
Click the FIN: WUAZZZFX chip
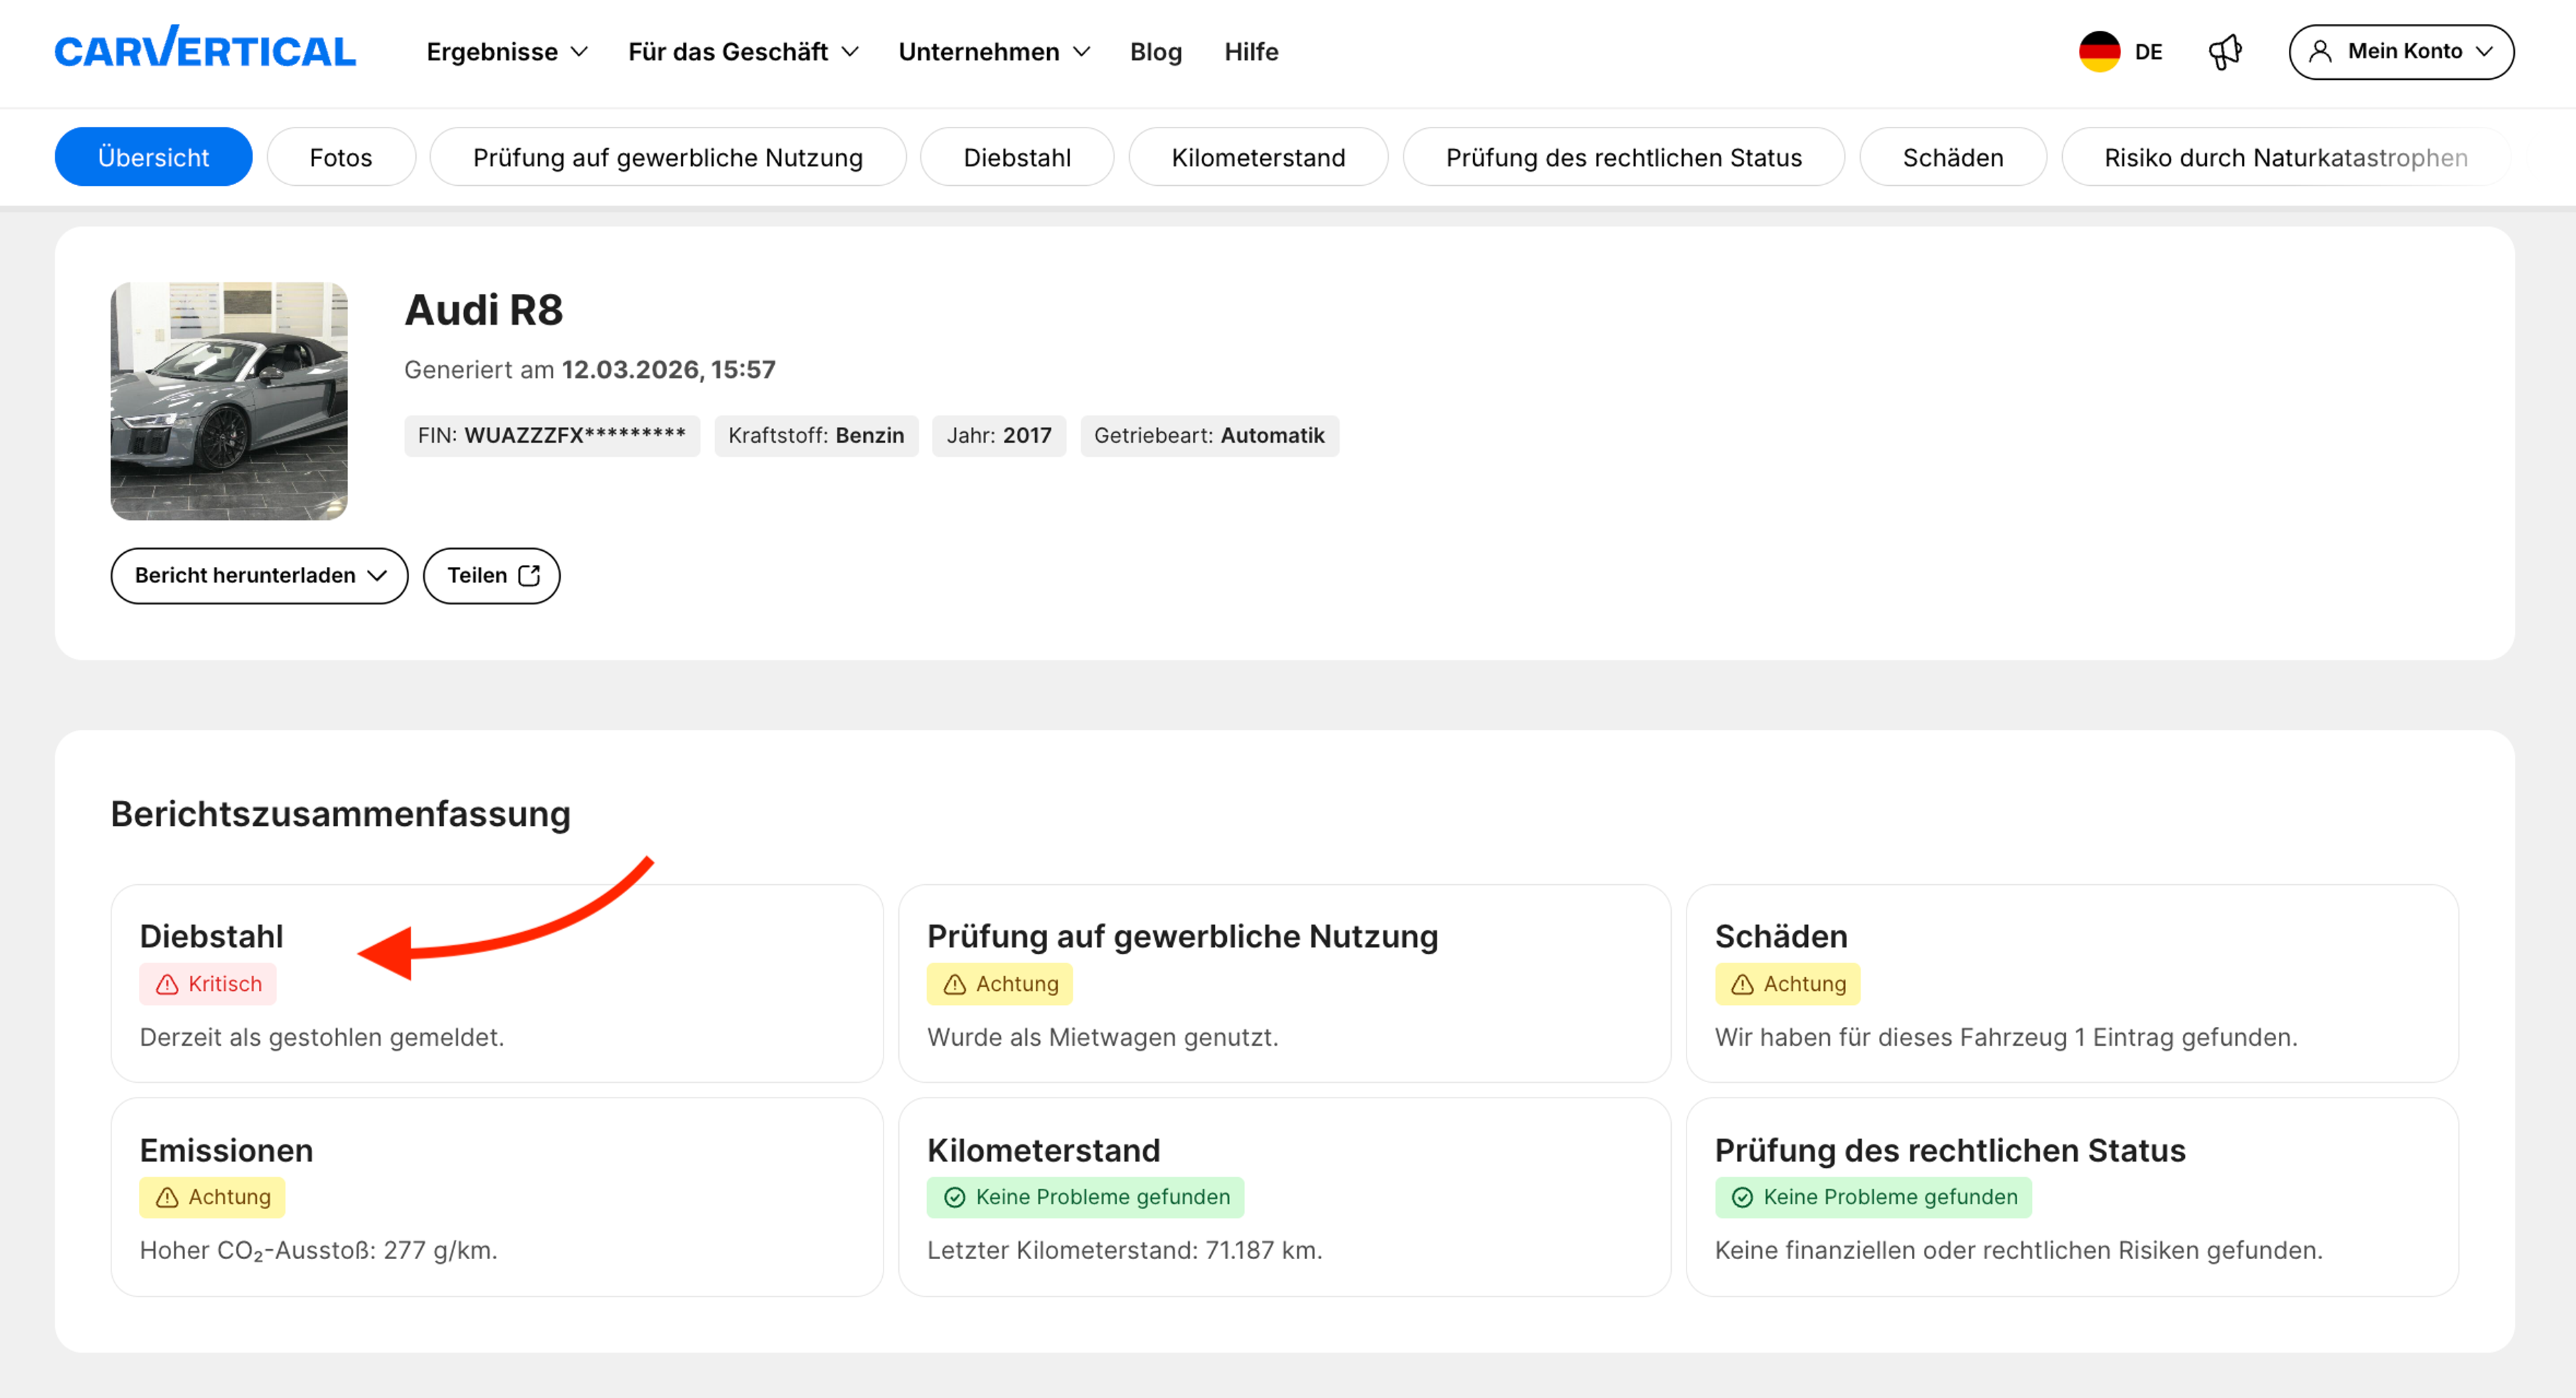coord(552,435)
